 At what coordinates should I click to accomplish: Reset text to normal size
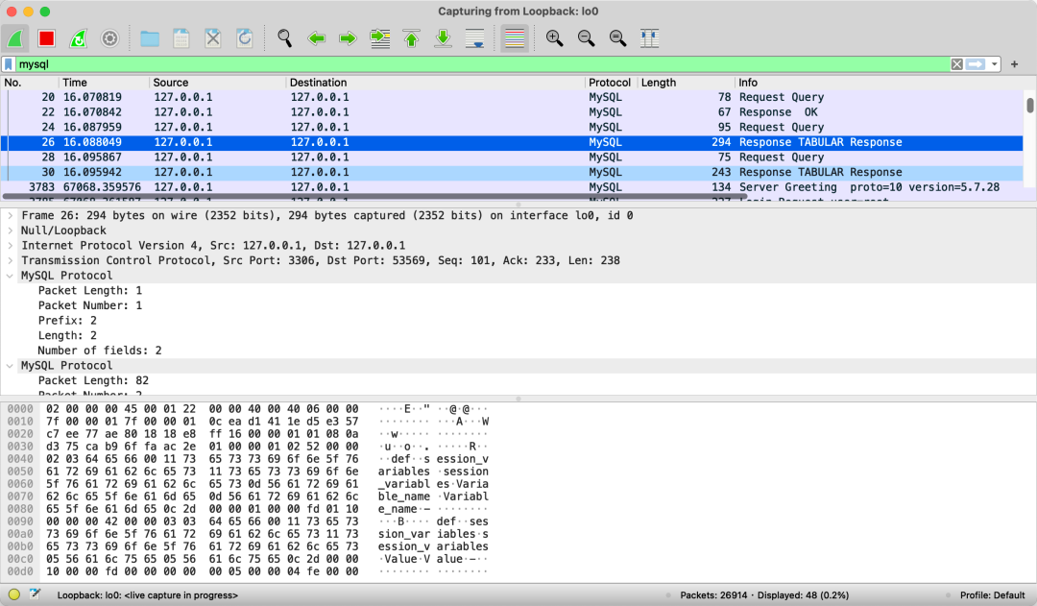(617, 38)
